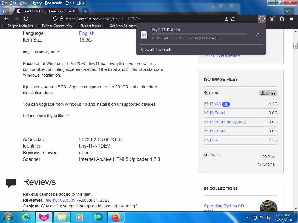
Task: Download the 22H2 Beta2 ISO link
Action: click(x=214, y=131)
